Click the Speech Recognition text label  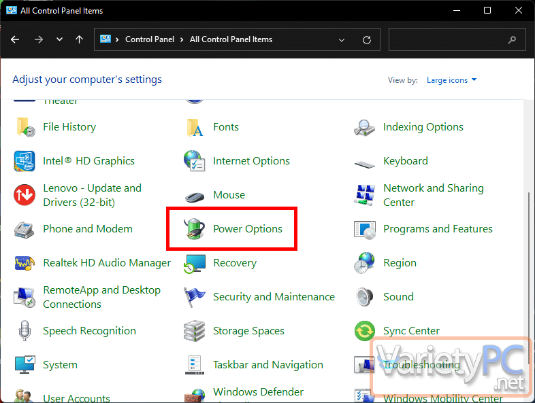tap(89, 331)
